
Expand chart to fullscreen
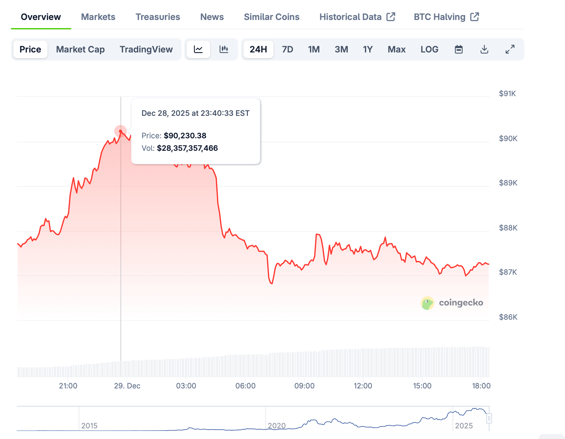[x=510, y=49]
